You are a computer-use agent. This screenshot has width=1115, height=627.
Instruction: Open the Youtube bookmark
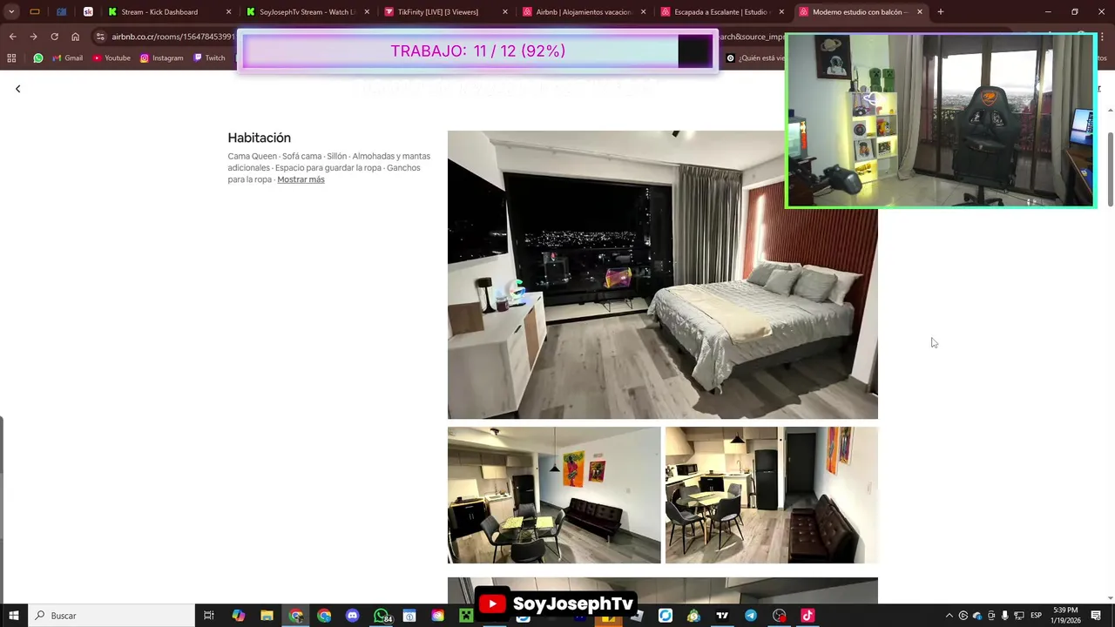click(x=111, y=58)
